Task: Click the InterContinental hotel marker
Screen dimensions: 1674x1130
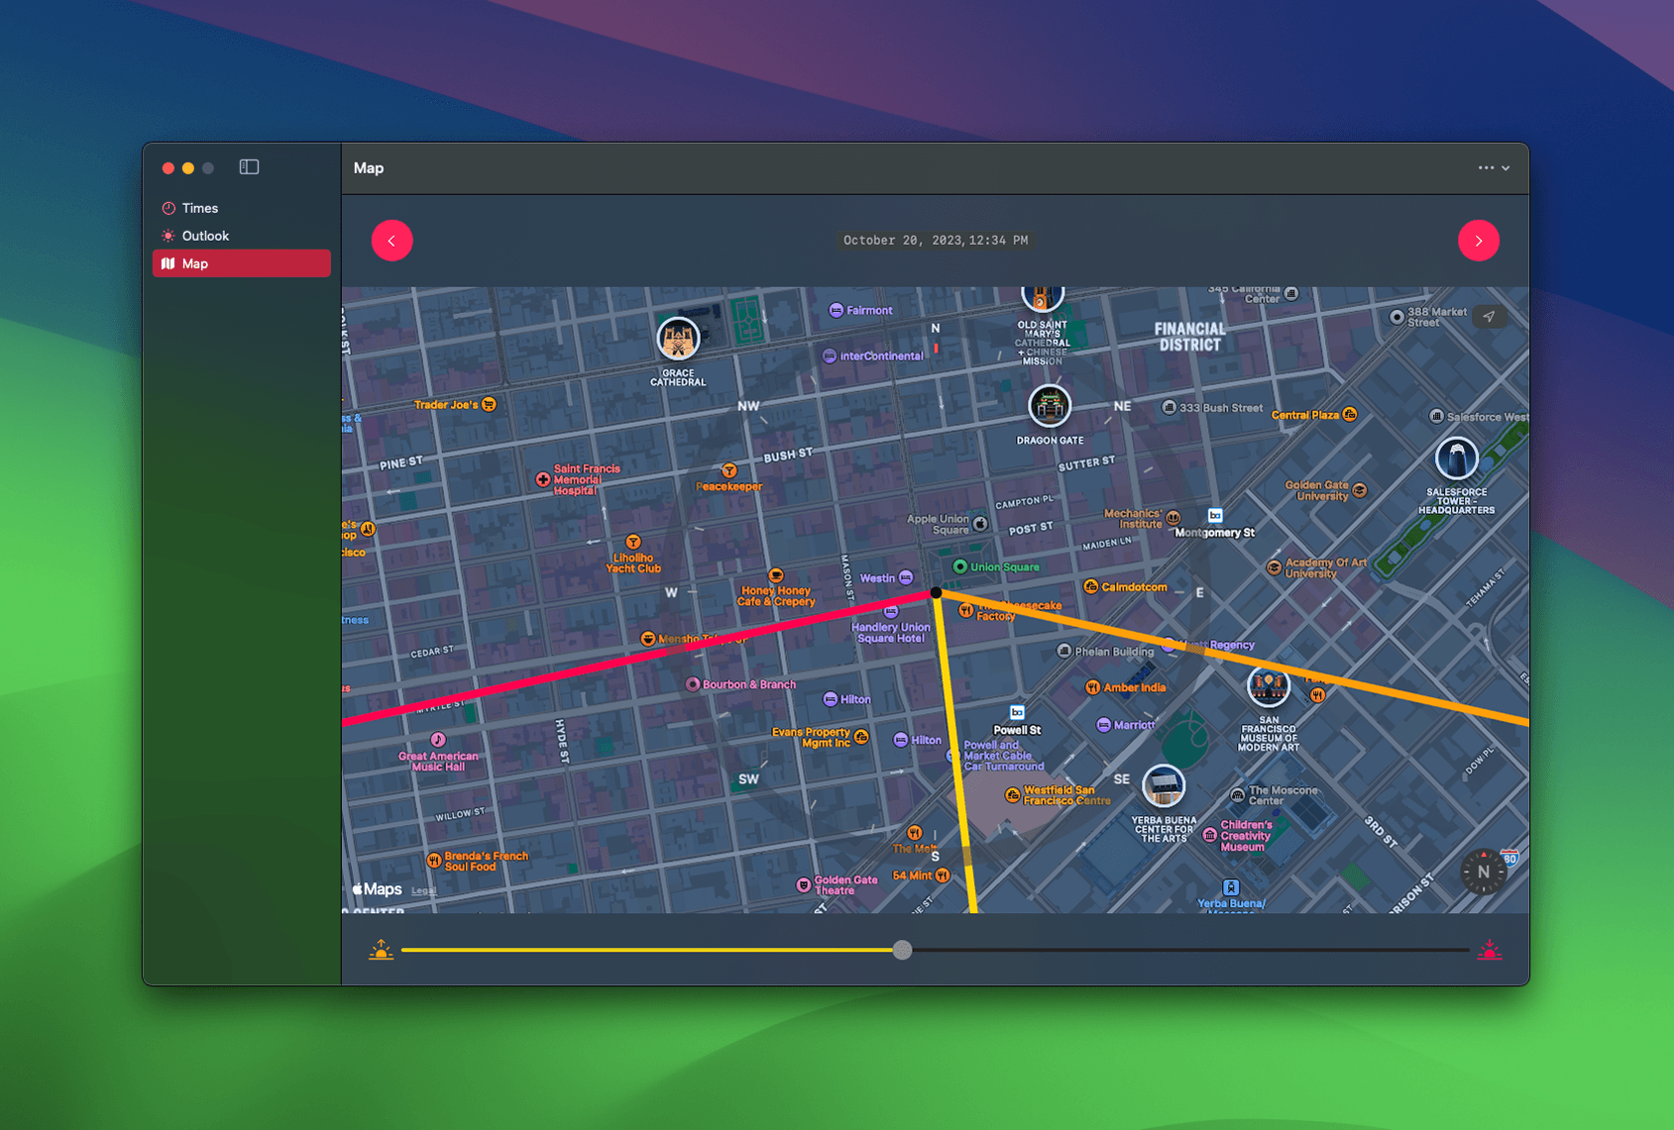Action: pyautogui.click(x=830, y=356)
